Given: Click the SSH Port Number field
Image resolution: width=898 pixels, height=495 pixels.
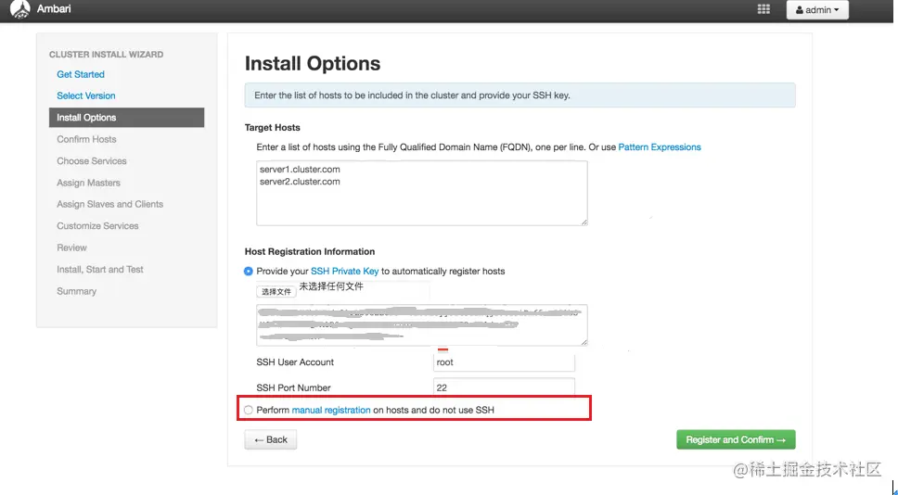Looking at the screenshot, I should click(x=504, y=387).
